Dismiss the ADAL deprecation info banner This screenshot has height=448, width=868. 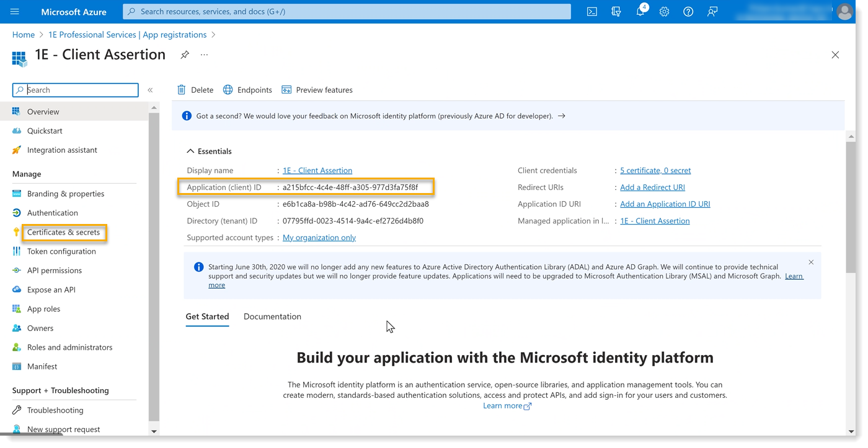[811, 262]
